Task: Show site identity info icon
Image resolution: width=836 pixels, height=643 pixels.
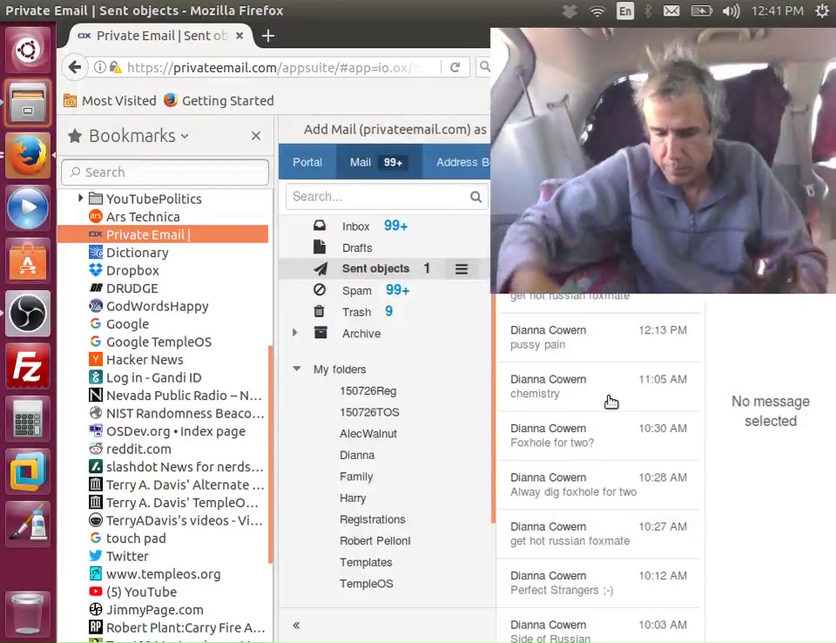Action: tap(99, 67)
